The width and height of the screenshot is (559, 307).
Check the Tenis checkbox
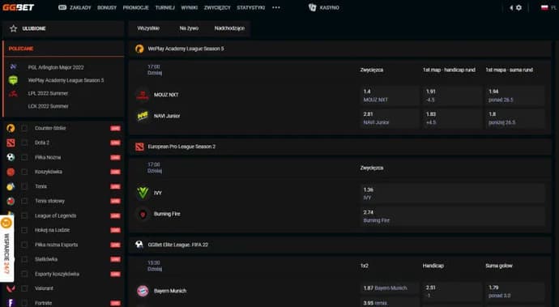coord(24,186)
